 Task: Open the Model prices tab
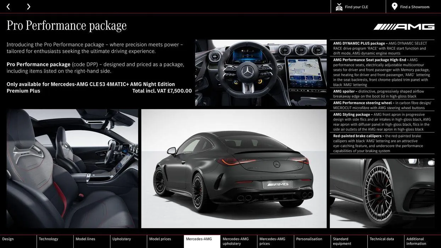pyautogui.click(x=160, y=239)
